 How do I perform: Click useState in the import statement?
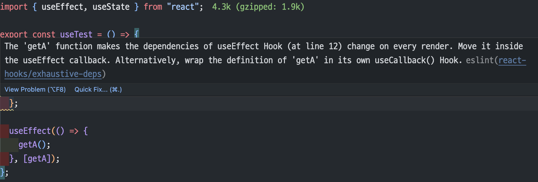point(111,7)
